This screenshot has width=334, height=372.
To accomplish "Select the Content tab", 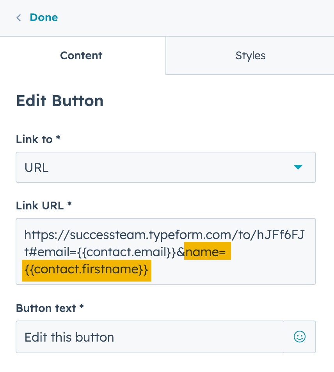I will click(81, 55).
